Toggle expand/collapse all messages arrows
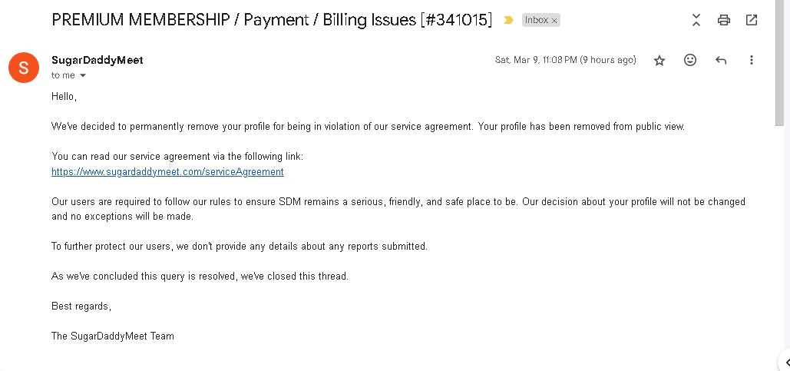Image resolution: width=790 pixels, height=371 pixels. (696, 21)
